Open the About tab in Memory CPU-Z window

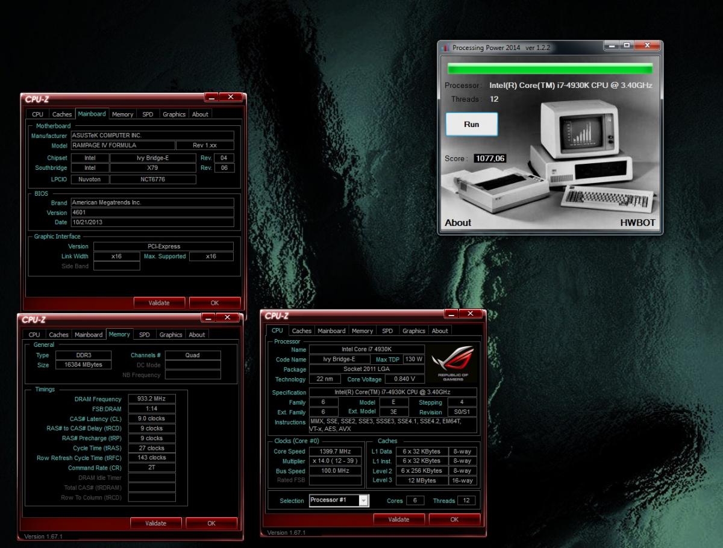(x=197, y=334)
